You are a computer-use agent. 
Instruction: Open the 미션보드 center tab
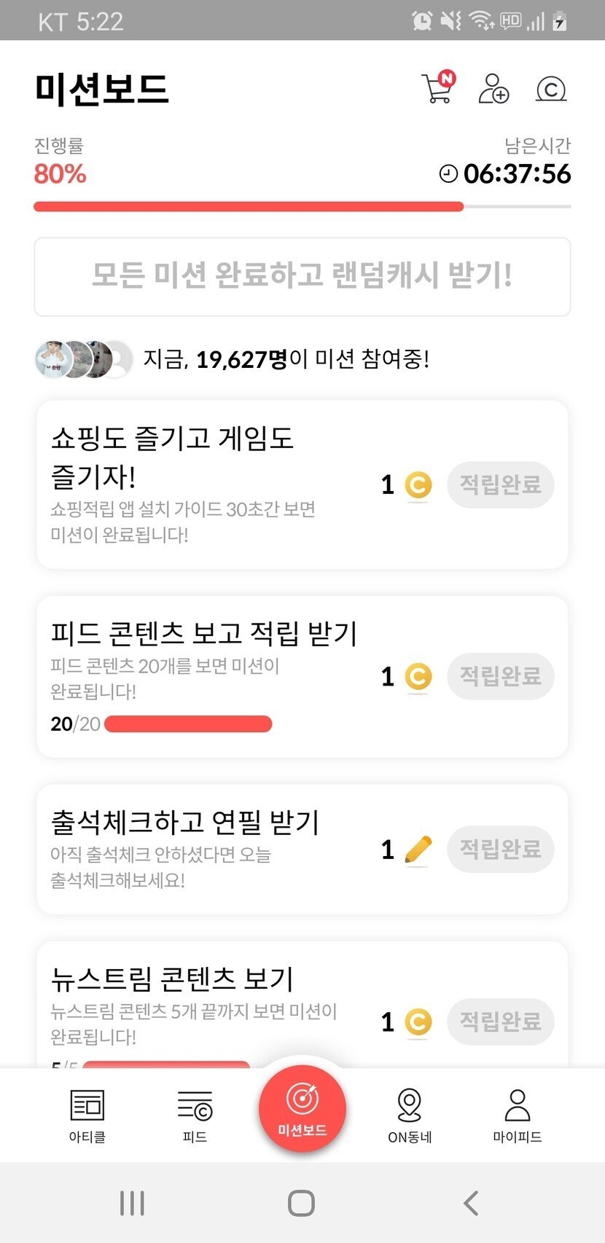(302, 1108)
